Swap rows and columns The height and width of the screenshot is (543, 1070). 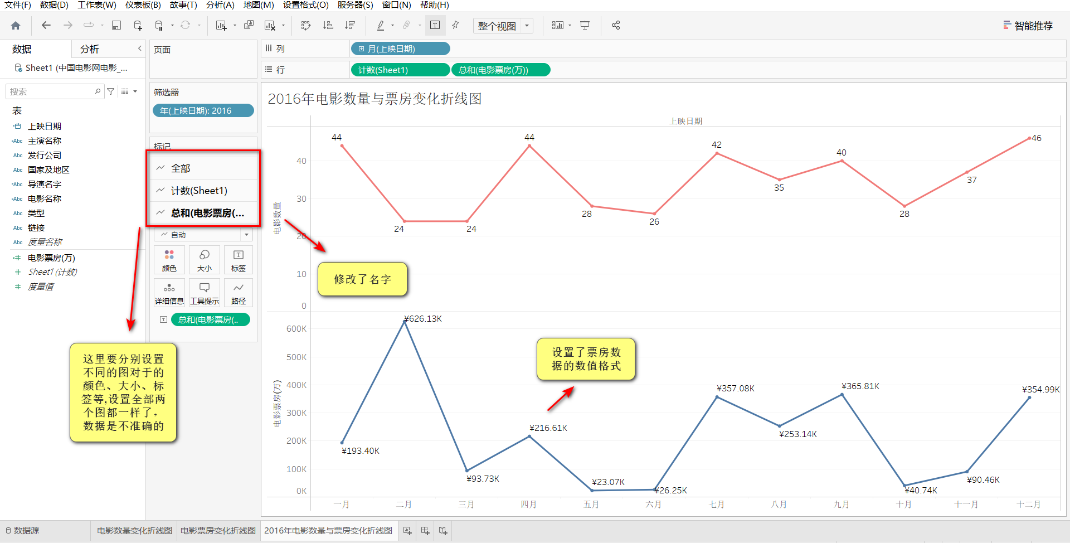tap(305, 26)
